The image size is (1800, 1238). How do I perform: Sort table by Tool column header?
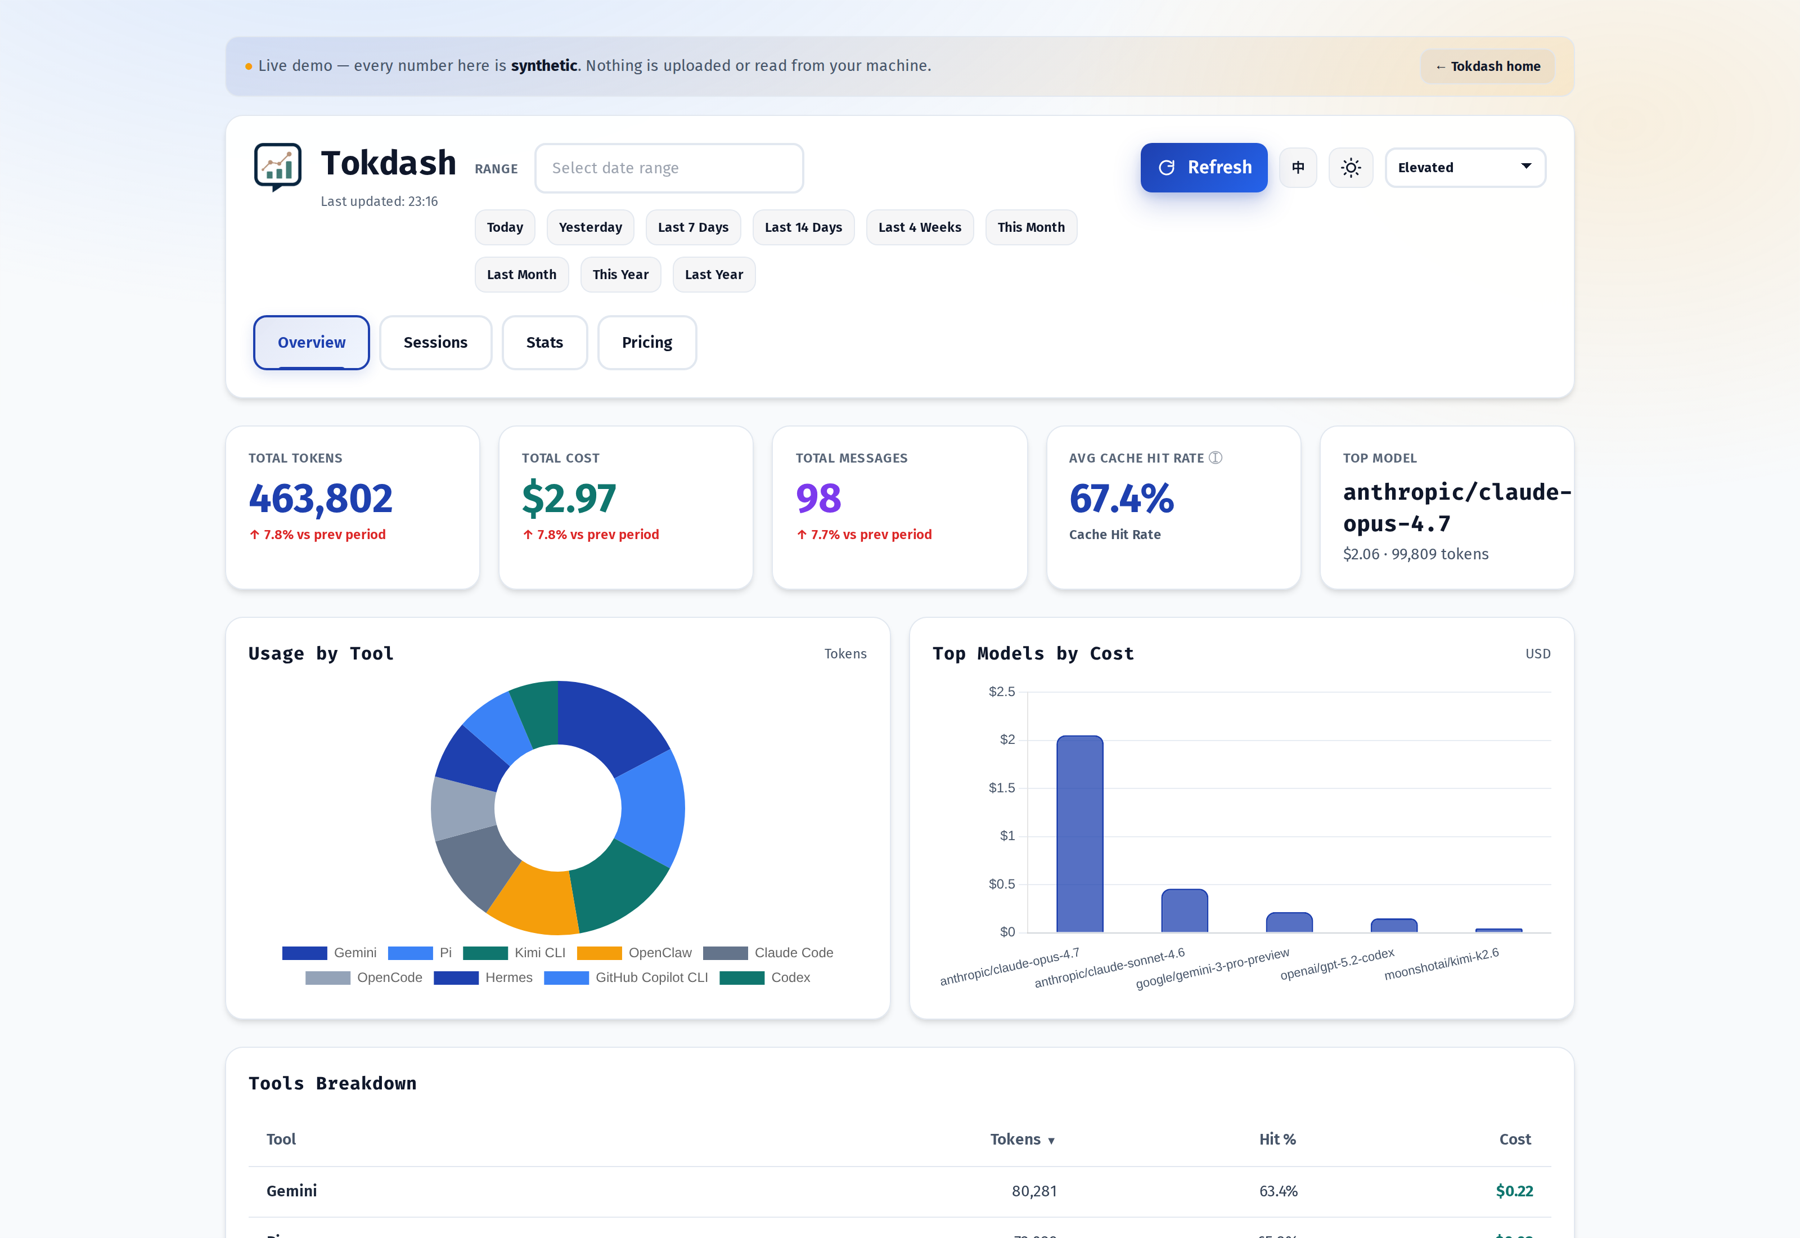pos(281,1139)
